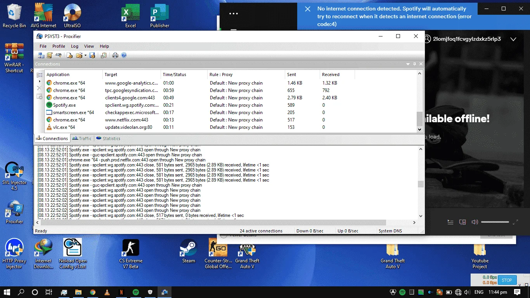Select the Connections tab

click(52, 139)
